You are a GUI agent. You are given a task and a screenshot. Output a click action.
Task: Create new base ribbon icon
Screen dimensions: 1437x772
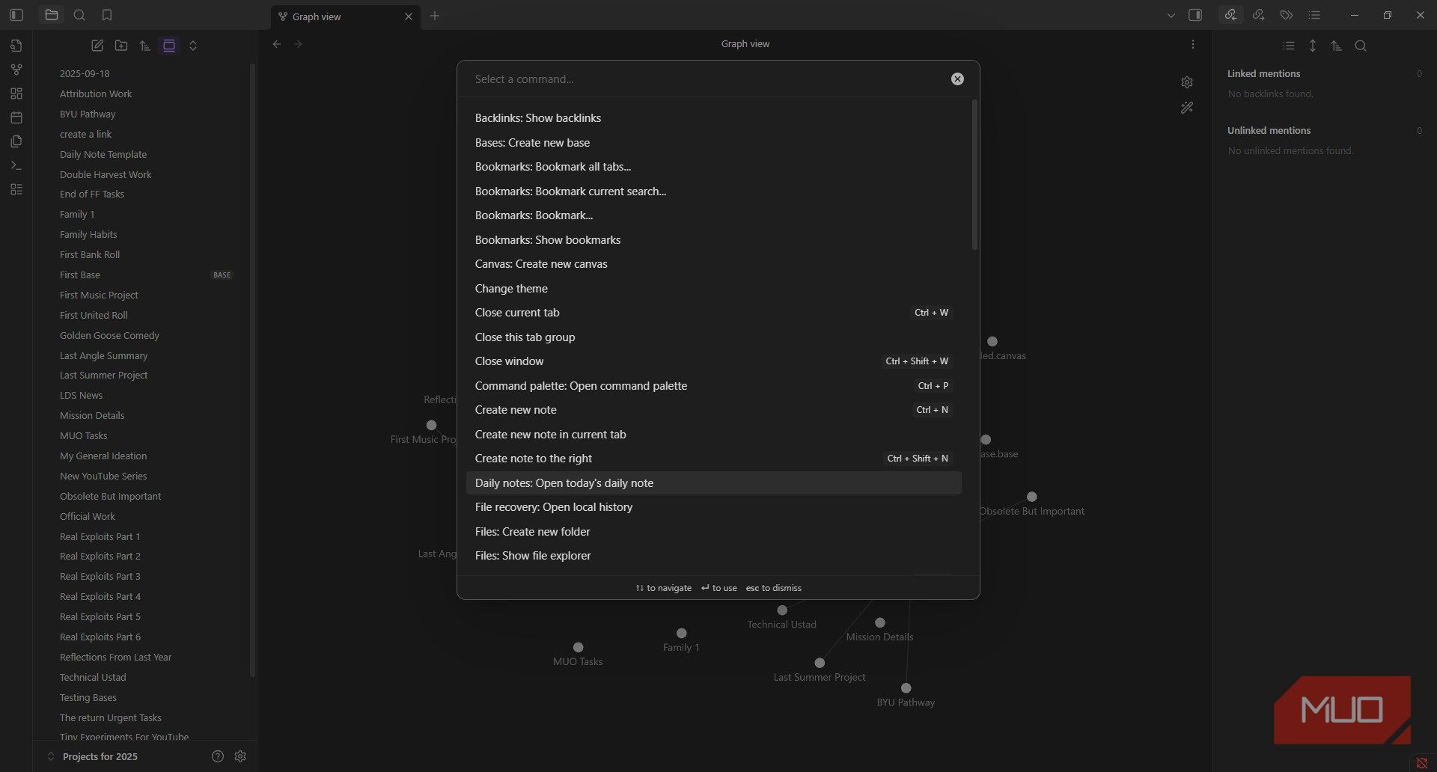pos(16,189)
